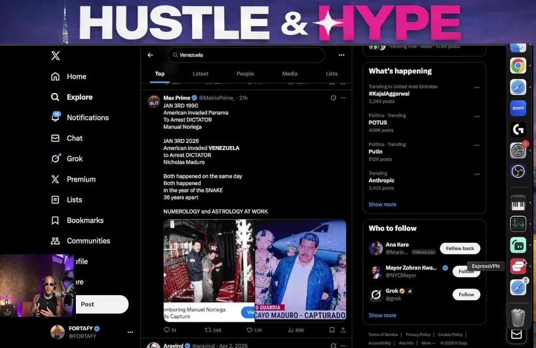Image resolution: width=536 pixels, height=348 pixels.
Task: Switch to search Lists tab
Action: (x=332, y=74)
